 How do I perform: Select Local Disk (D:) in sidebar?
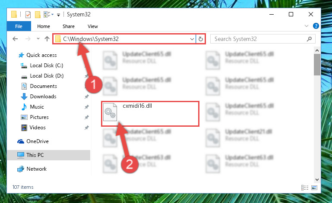tap(47, 76)
